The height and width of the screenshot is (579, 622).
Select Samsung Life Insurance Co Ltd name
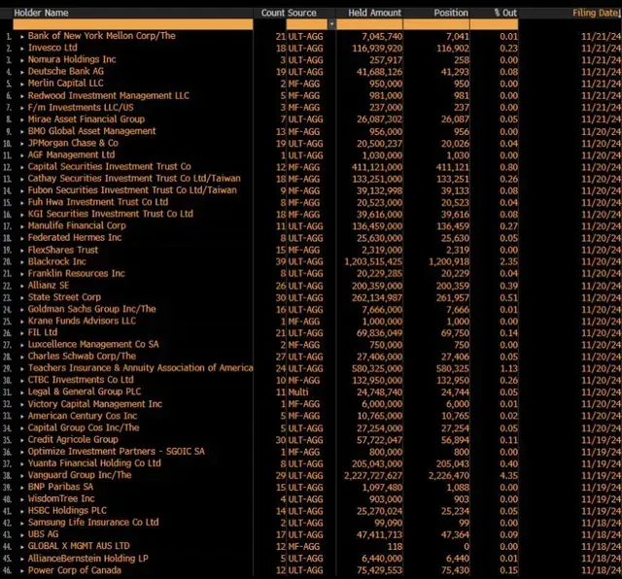coord(93,523)
